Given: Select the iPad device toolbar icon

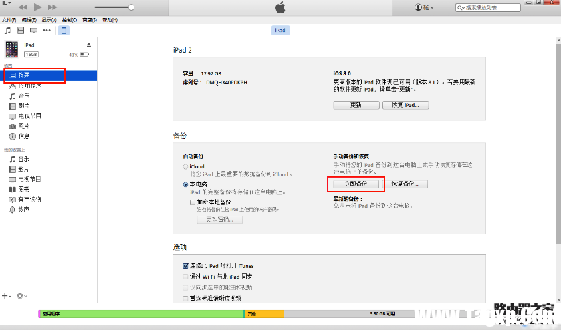Looking at the screenshot, I should pyautogui.click(x=64, y=31).
